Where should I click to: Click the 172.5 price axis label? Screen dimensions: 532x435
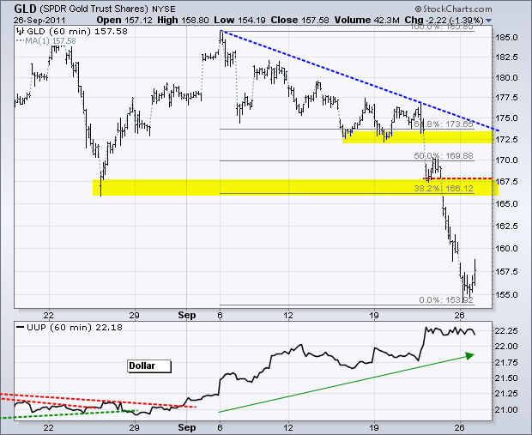(506, 140)
